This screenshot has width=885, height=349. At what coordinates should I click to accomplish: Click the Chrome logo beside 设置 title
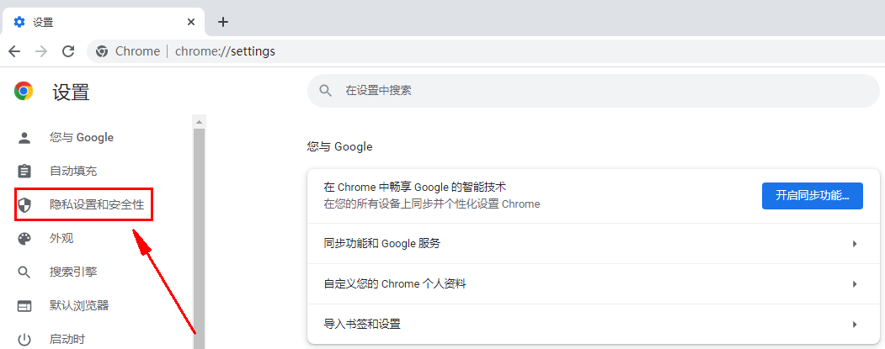(24, 91)
